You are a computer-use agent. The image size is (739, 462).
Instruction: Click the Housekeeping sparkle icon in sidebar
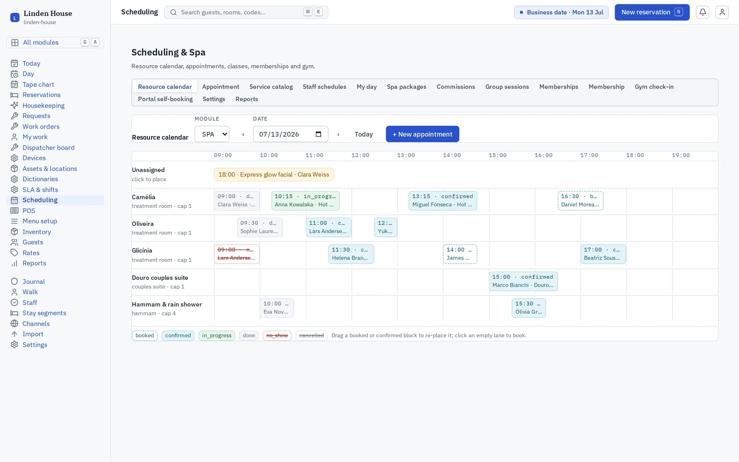14,105
